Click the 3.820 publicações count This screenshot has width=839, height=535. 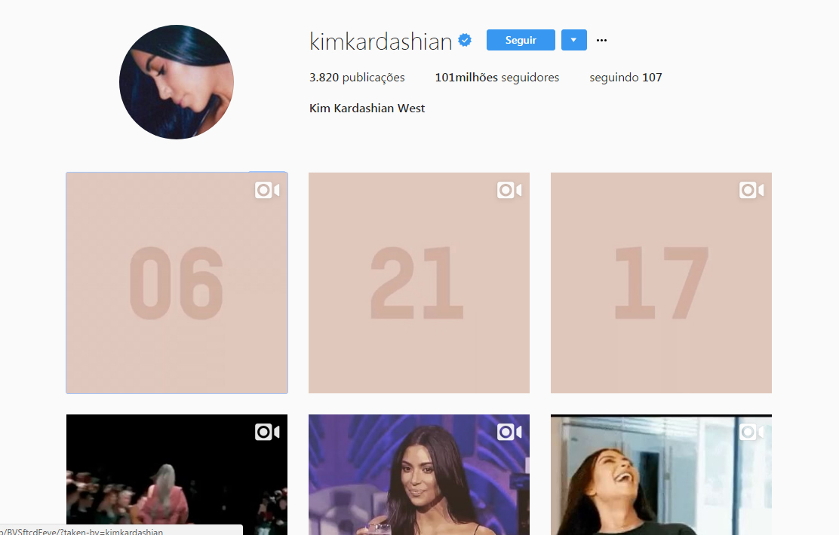point(357,78)
